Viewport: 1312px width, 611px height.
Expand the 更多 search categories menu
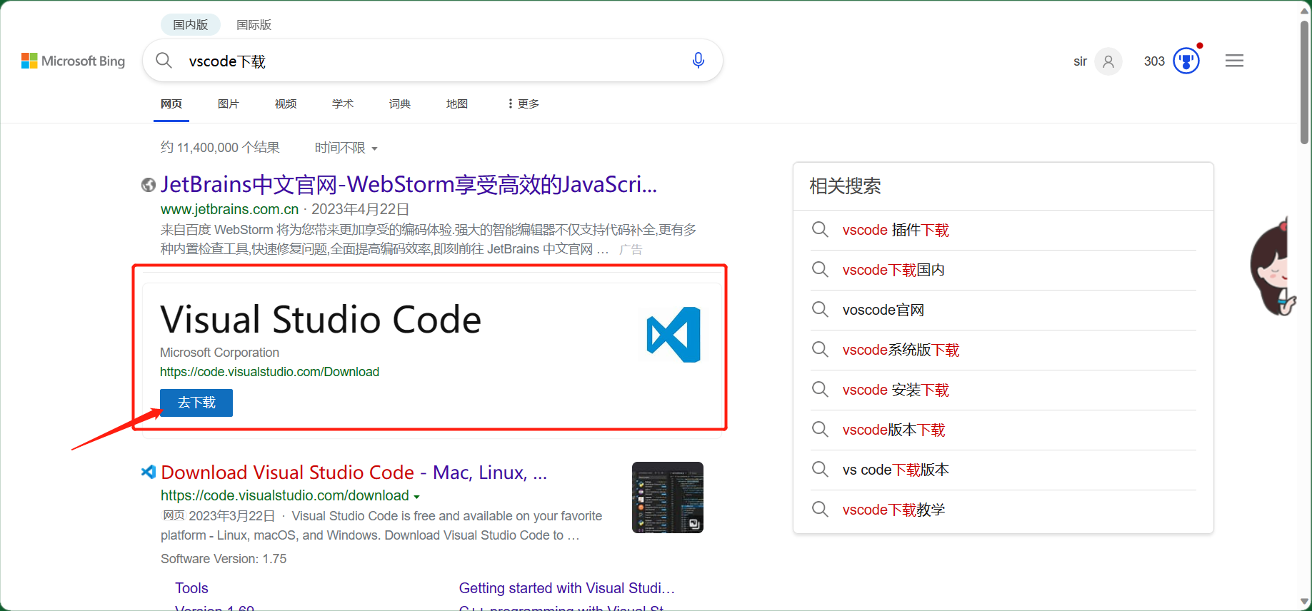click(x=524, y=104)
